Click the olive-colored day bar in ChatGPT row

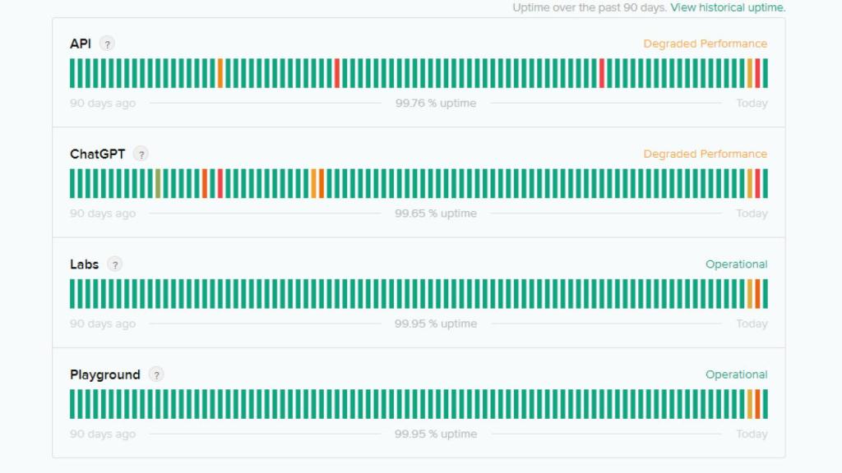(x=158, y=184)
